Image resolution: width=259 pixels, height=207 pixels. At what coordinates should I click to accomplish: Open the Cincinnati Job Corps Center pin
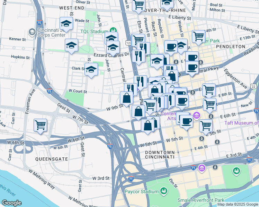point(32,32)
